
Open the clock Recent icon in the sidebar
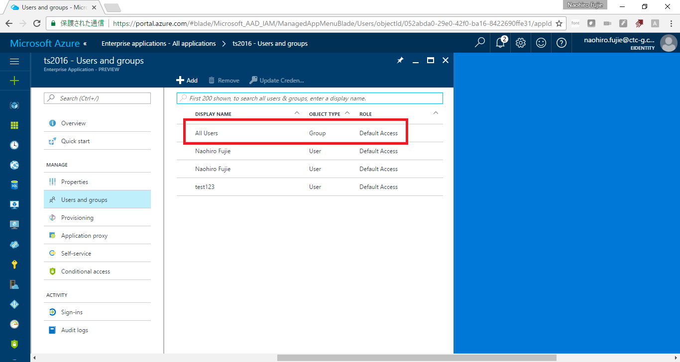(14, 145)
